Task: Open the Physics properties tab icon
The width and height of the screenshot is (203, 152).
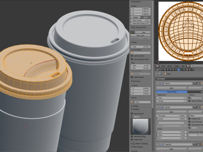Action: (192, 70)
